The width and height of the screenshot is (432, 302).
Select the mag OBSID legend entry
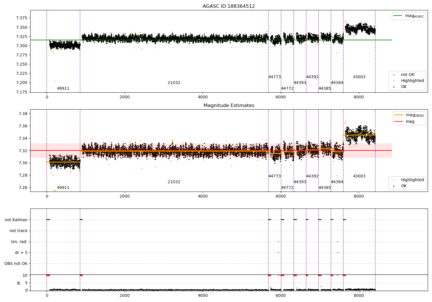click(x=409, y=115)
